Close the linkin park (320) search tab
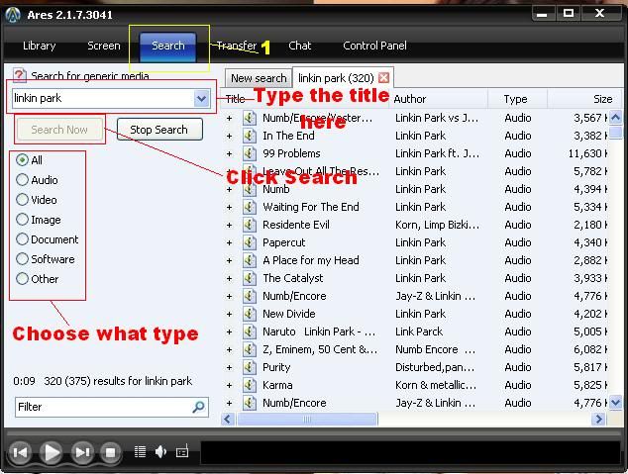628x474 pixels. pos(383,77)
